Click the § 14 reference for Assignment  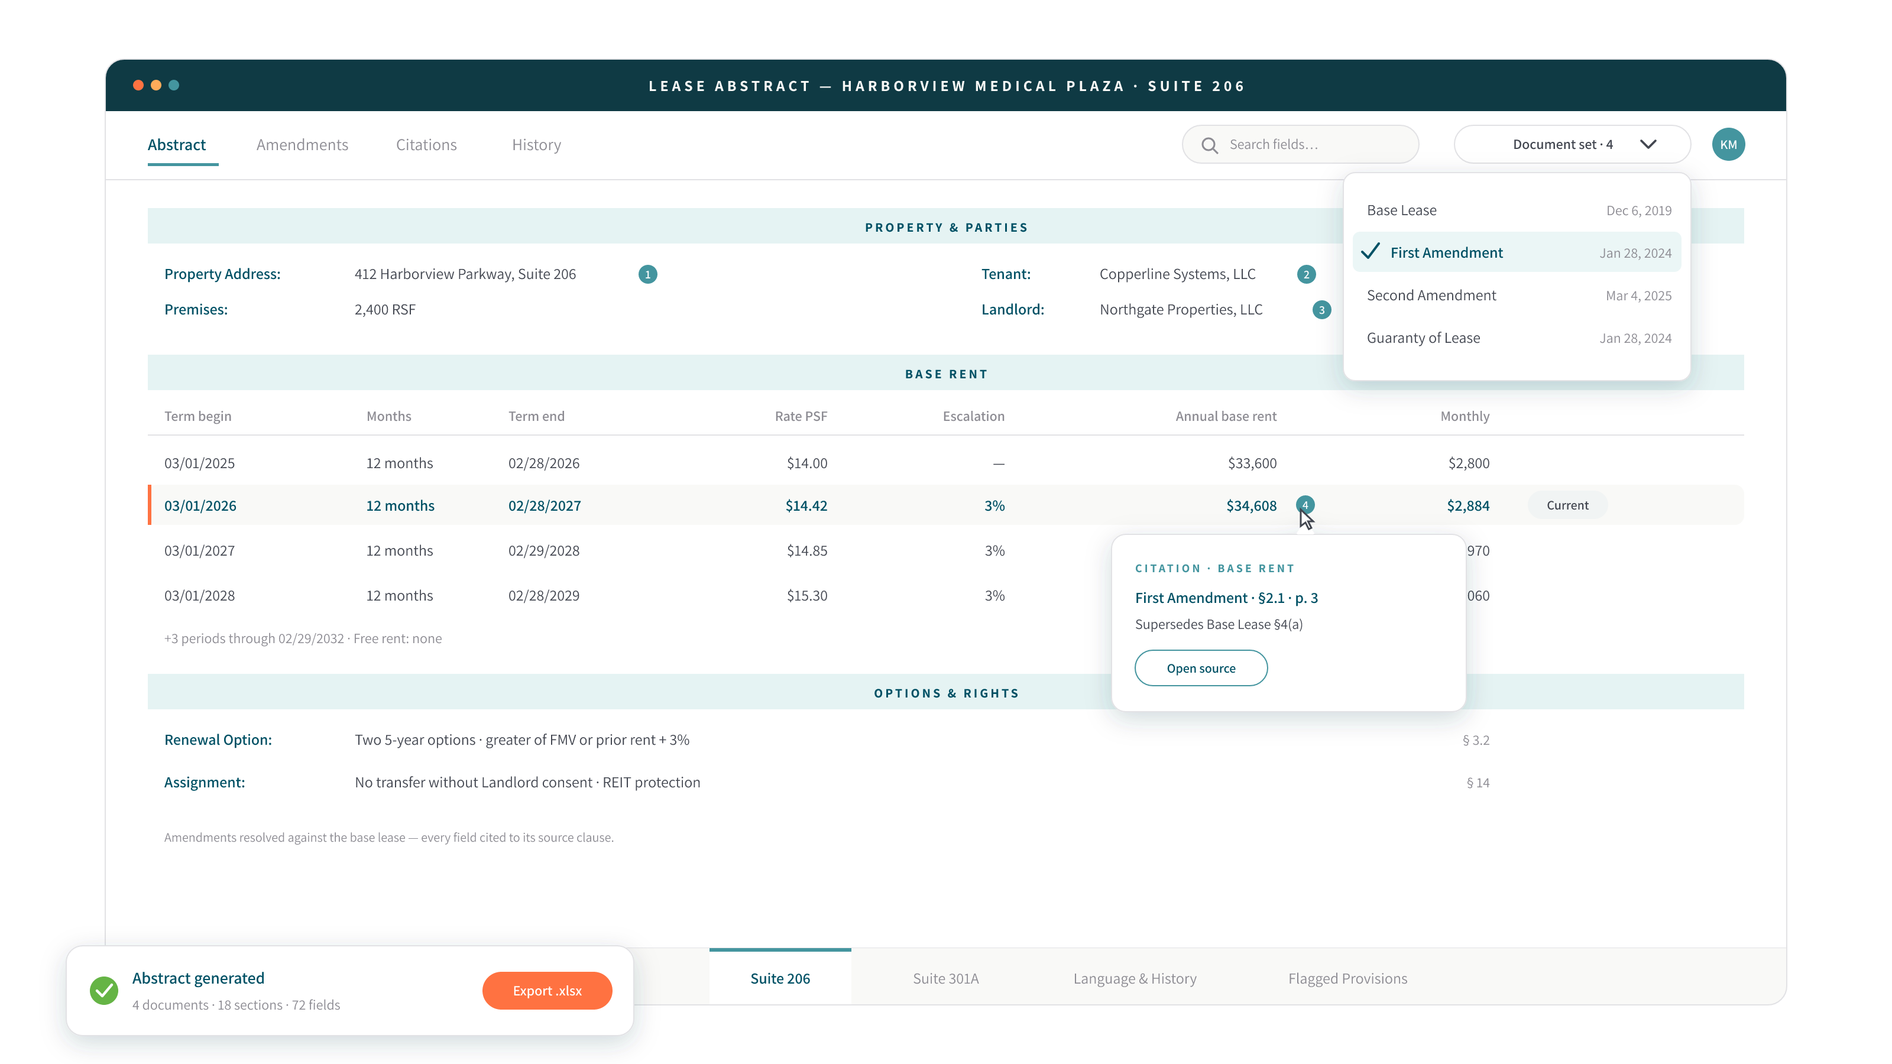pos(1478,783)
